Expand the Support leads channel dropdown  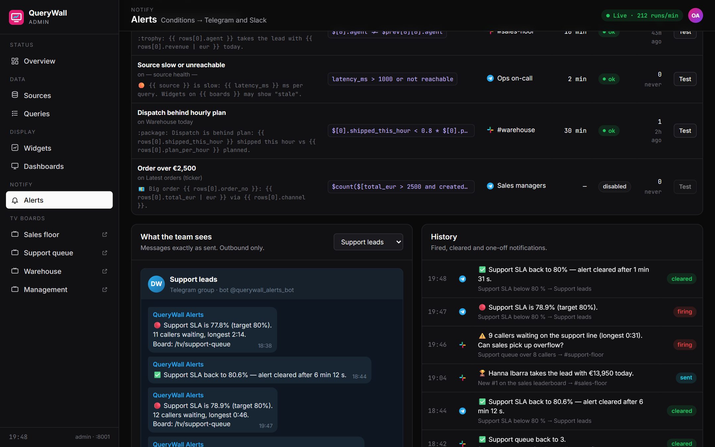click(x=368, y=242)
